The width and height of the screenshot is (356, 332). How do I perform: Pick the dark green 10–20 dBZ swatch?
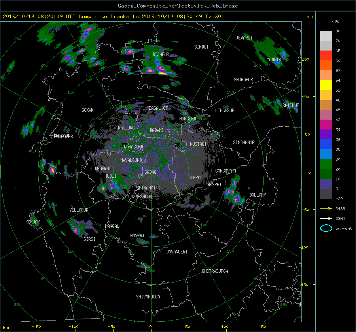click(326, 174)
